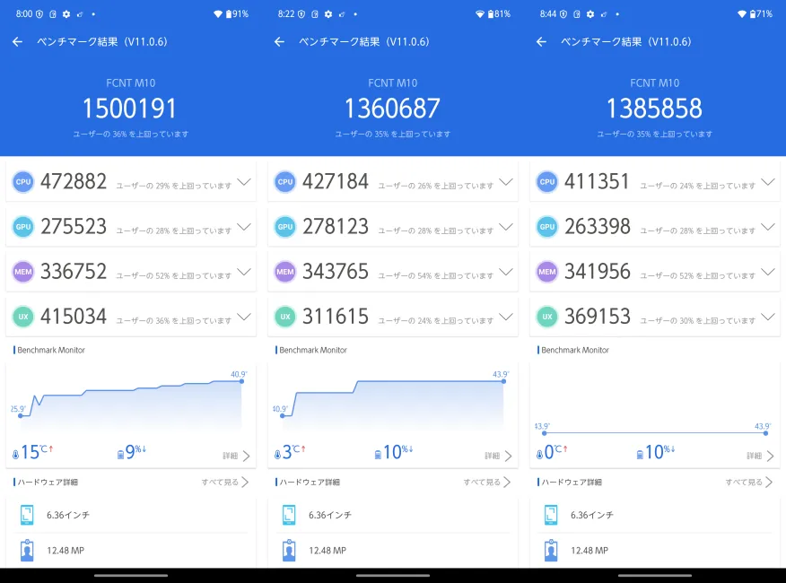The image size is (786, 583).
Task: Tap the CPU icon beside score 472882
Action: (x=23, y=182)
